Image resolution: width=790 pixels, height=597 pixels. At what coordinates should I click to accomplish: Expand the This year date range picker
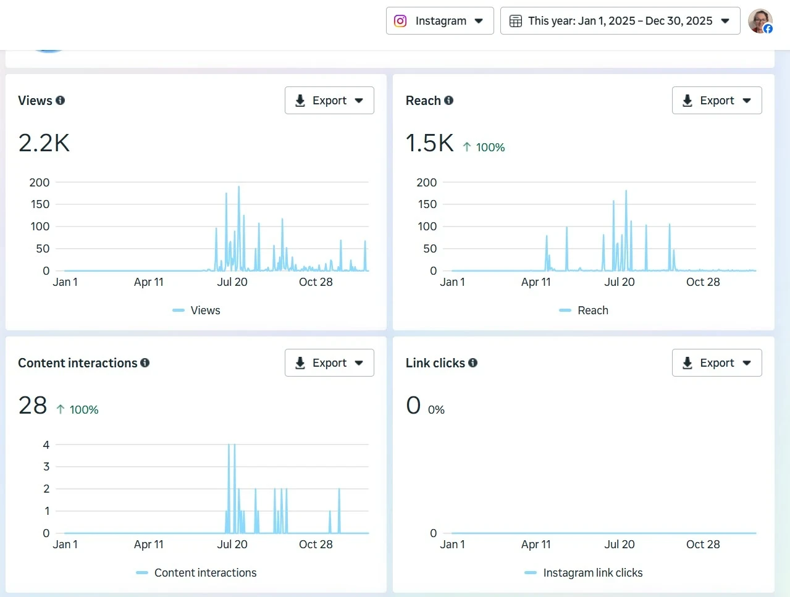(x=620, y=21)
